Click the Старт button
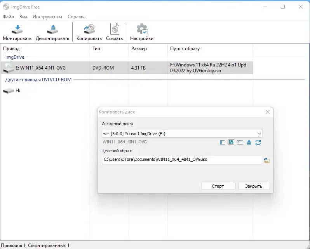 pyautogui.click(x=218, y=186)
